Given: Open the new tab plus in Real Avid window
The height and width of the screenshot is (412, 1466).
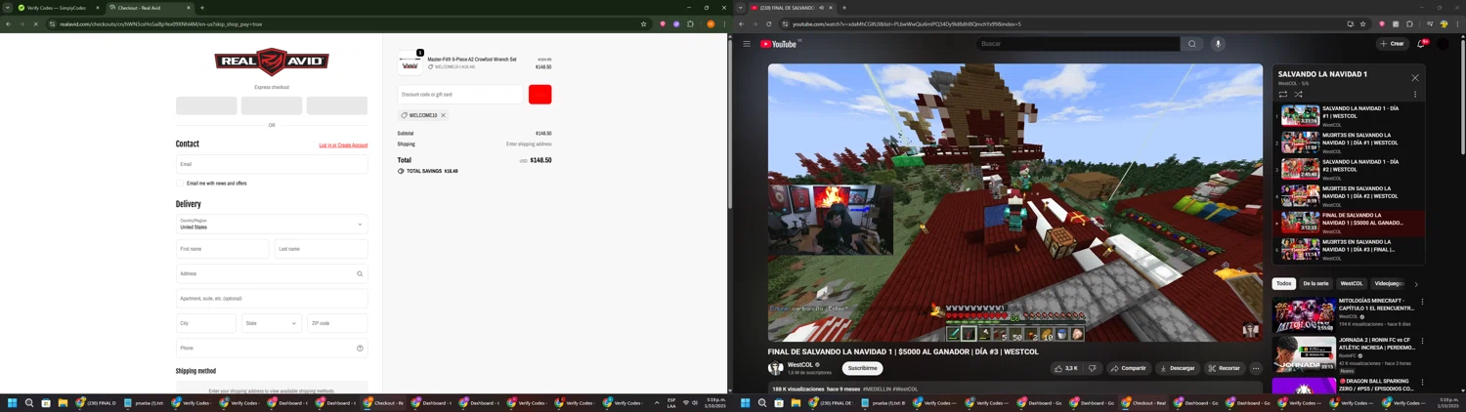Looking at the screenshot, I should tap(202, 8).
